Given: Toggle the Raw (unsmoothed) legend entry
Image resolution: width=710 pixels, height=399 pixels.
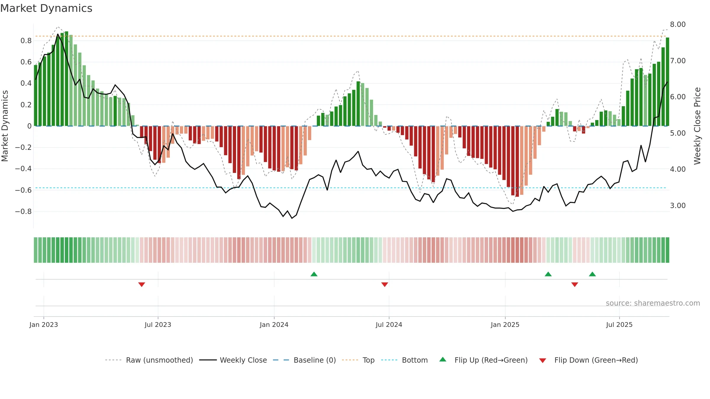Looking at the screenshot, I should [149, 360].
